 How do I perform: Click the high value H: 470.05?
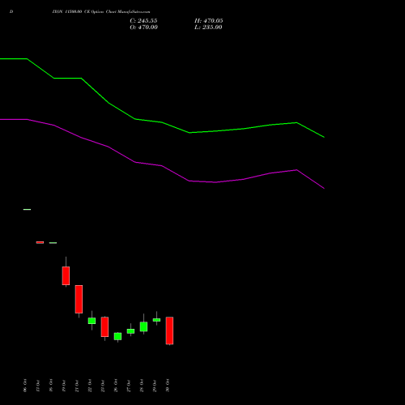[209, 21]
